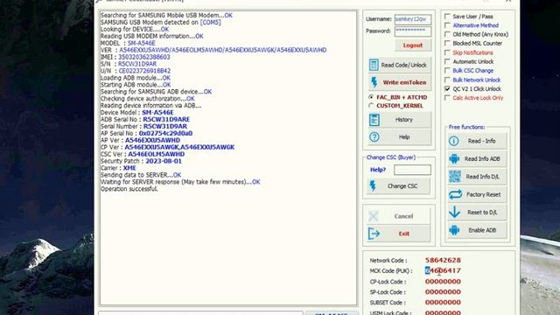Check Old Method (Any Knox) option

pyautogui.click(x=447, y=34)
